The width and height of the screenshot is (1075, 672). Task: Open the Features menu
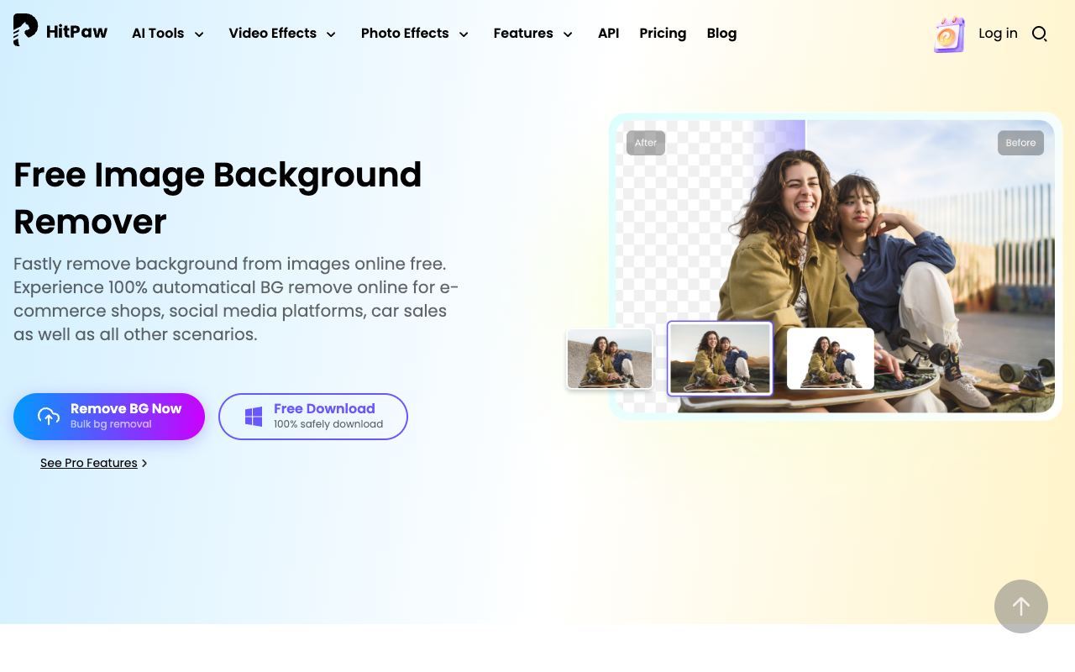[x=523, y=34]
